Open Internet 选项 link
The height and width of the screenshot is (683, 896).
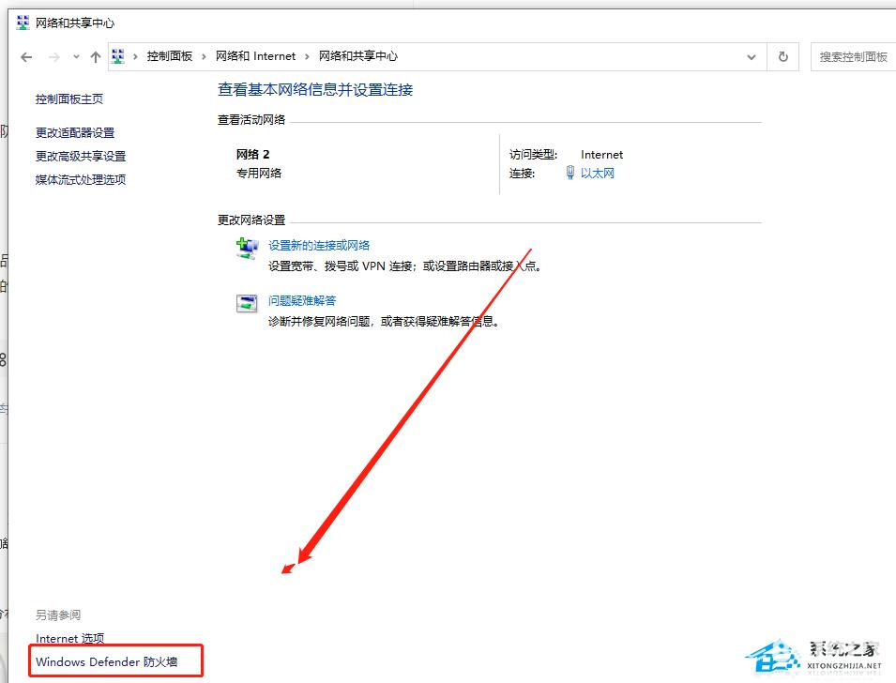[x=69, y=638]
